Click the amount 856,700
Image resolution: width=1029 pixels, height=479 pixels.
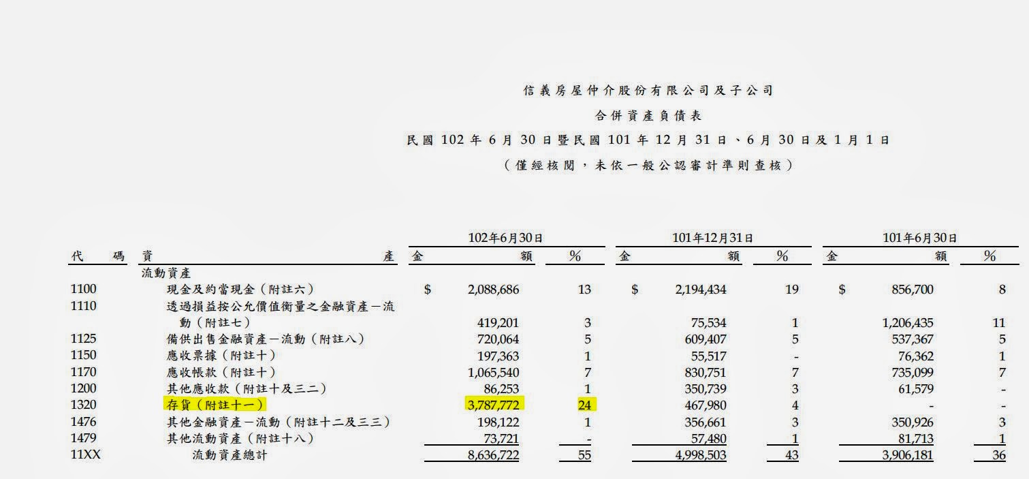[x=913, y=290]
